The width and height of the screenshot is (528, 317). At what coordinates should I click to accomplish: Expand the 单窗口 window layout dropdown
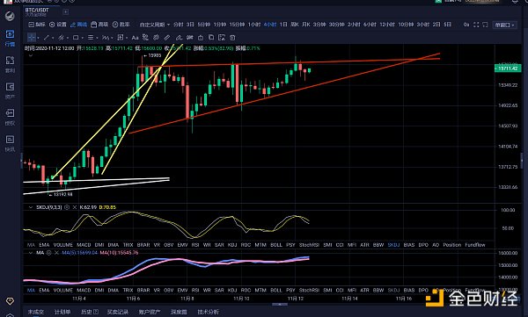click(504, 25)
